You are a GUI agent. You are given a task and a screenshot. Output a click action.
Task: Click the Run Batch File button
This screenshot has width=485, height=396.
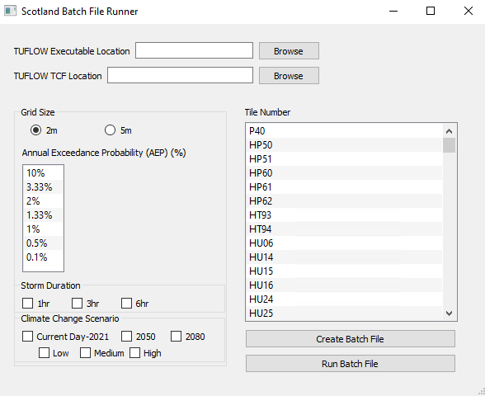(x=351, y=364)
